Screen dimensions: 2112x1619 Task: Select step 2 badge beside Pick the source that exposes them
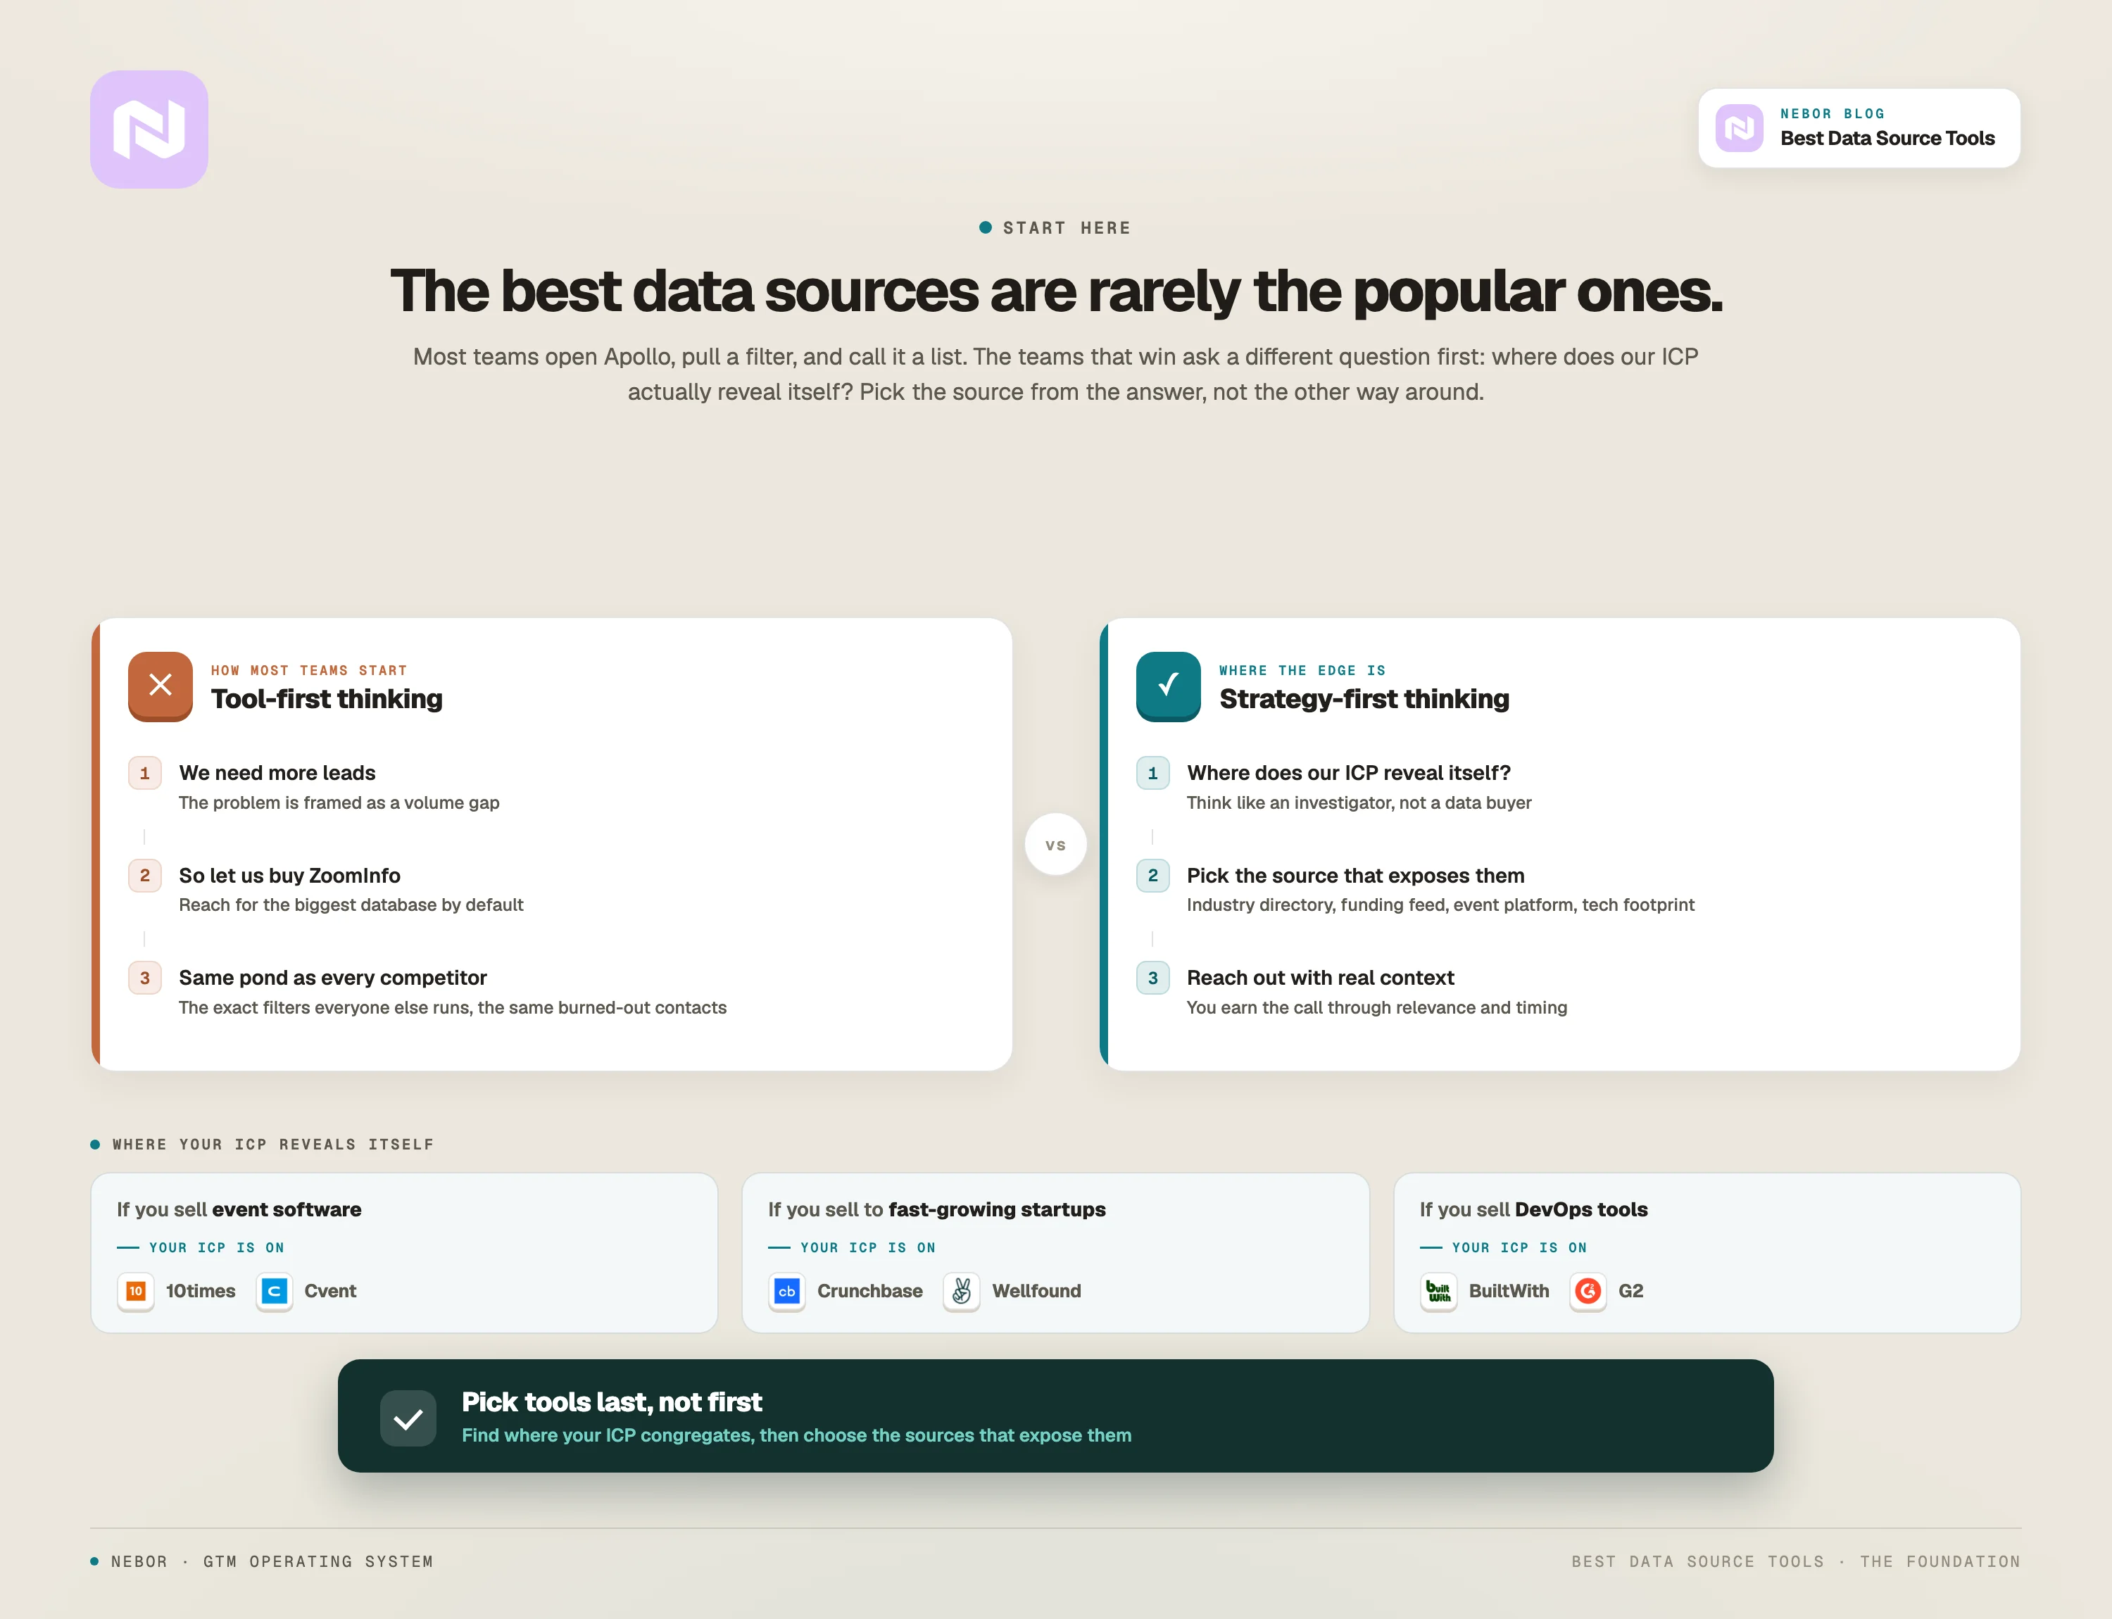coord(1153,875)
